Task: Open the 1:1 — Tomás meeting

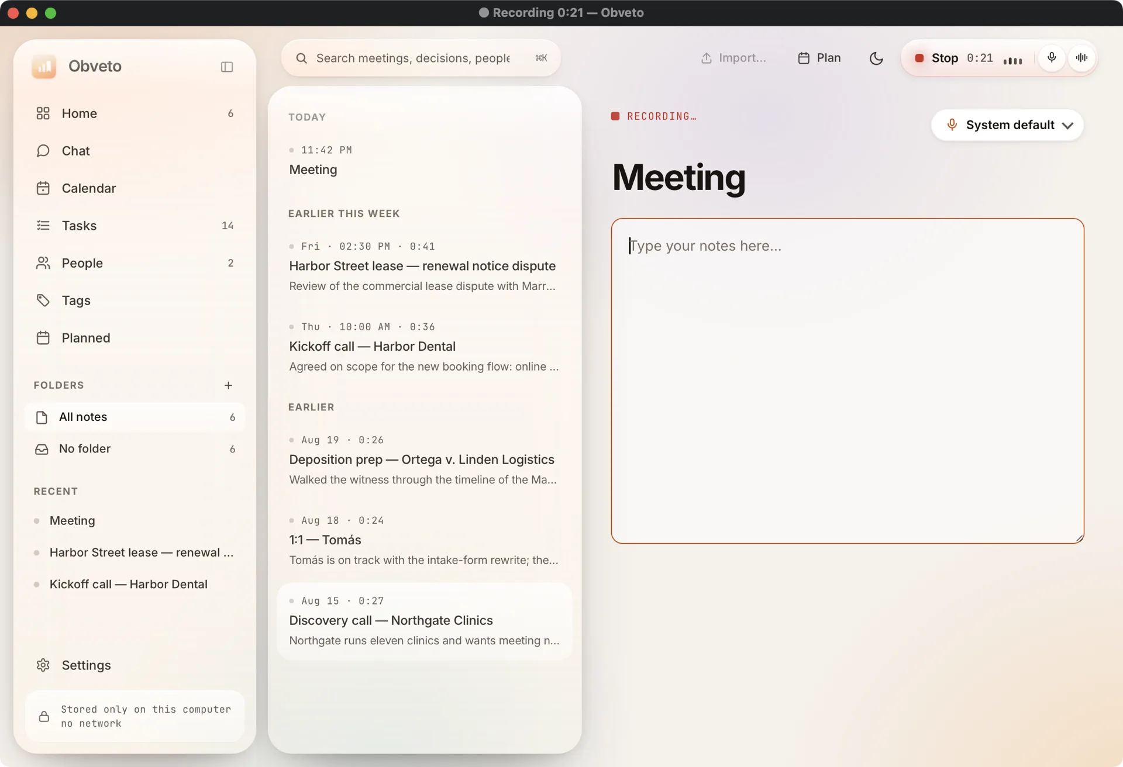Action: pyautogui.click(x=425, y=541)
